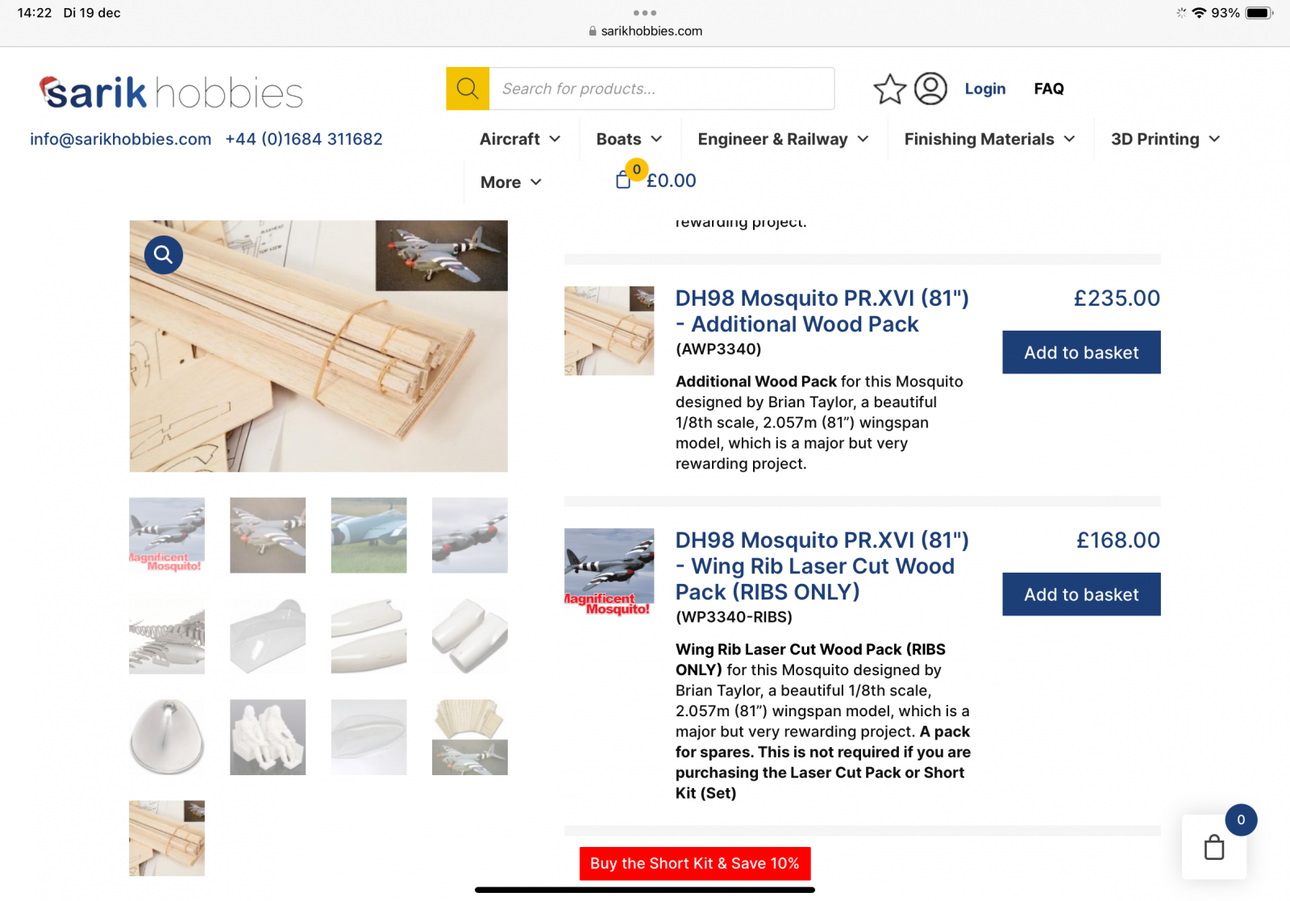Select the pilot figures thumbnail
The image size is (1290, 901).
coord(268,737)
